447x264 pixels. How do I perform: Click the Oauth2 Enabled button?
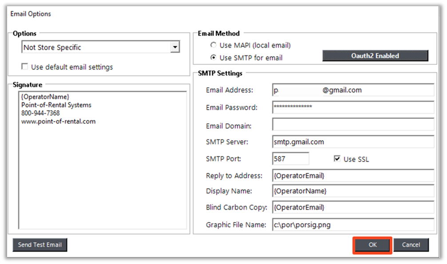coord(375,55)
